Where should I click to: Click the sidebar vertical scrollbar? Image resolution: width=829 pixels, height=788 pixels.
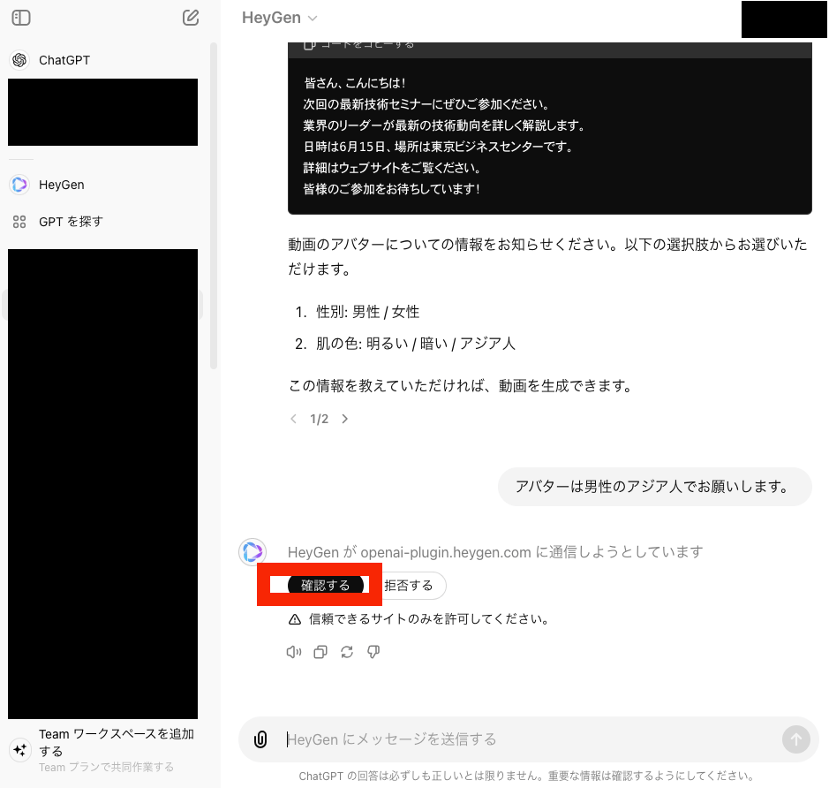[214, 206]
